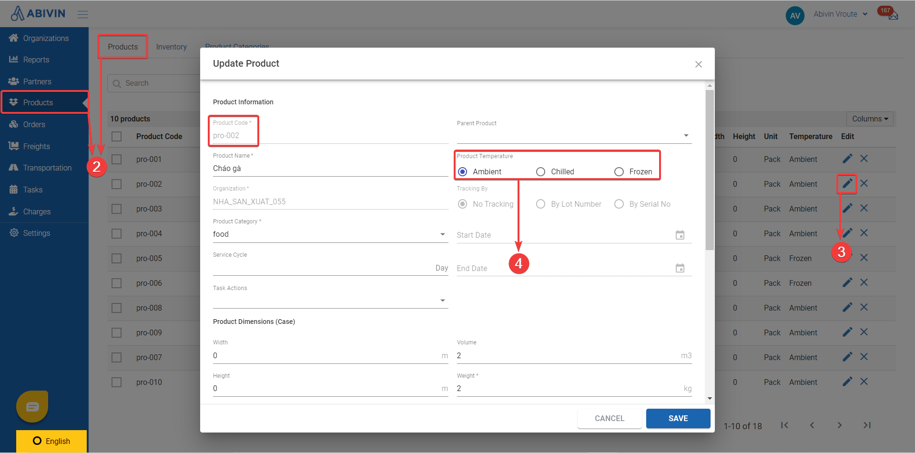Click the Service Cycle field

(330, 268)
